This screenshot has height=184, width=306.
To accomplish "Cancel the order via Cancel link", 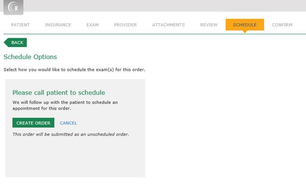I will [68, 123].
